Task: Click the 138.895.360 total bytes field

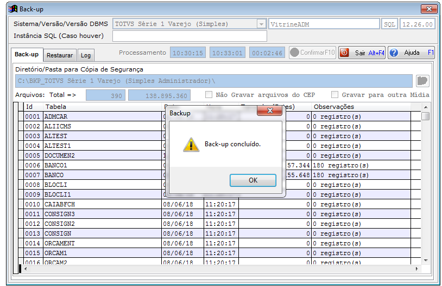Action: coord(159,95)
